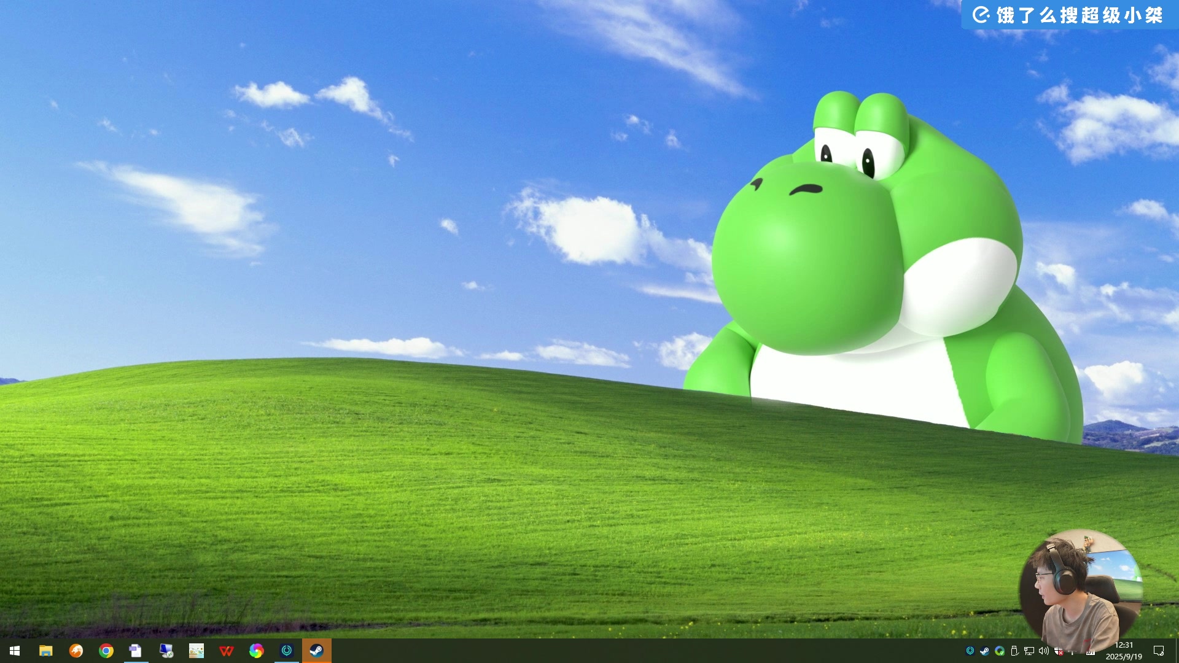Open File Explorer from the taskbar
The width and height of the screenshot is (1179, 663).
(x=45, y=651)
